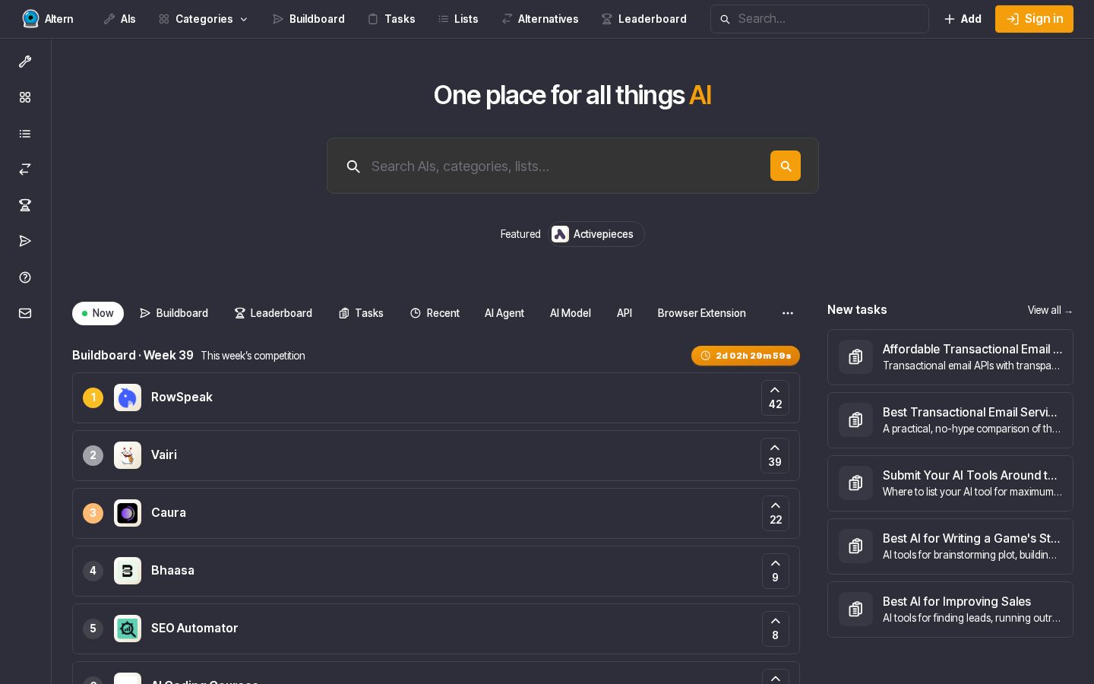1094x684 pixels.
Task: Click Bhaasa app logo
Action: pos(128,571)
